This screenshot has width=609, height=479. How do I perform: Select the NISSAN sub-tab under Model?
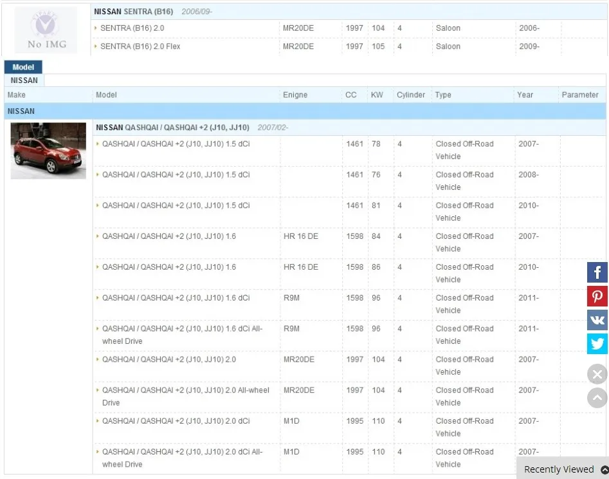coord(24,80)
